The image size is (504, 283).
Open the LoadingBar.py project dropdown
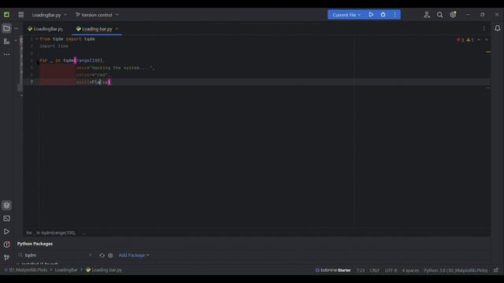tap(49, 15)
